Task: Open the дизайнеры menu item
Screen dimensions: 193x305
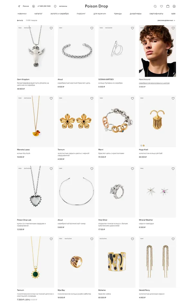Action: click(135, 13)
